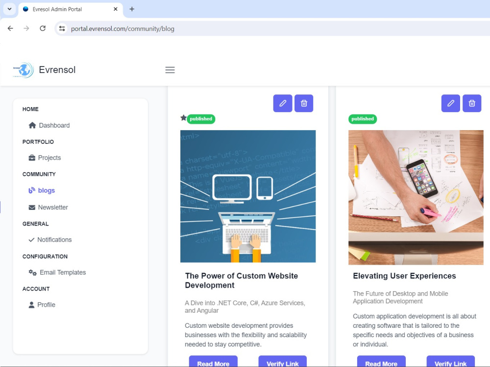
Task: Click the delete trash icon on Elevating User Experiences card
Action: 472,103
